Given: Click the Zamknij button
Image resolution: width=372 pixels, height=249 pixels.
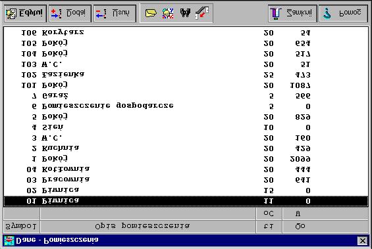Looking at the screenshot, I should tap(292, 14).
